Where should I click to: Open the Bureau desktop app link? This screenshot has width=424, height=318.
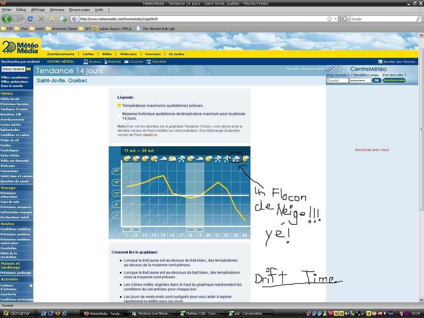(x=92, y=62)
